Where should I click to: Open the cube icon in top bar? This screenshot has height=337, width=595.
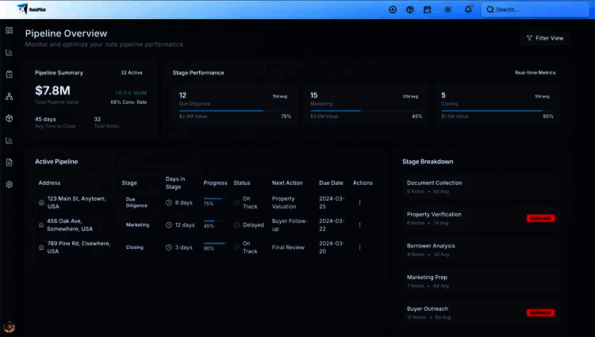point(410,10)
